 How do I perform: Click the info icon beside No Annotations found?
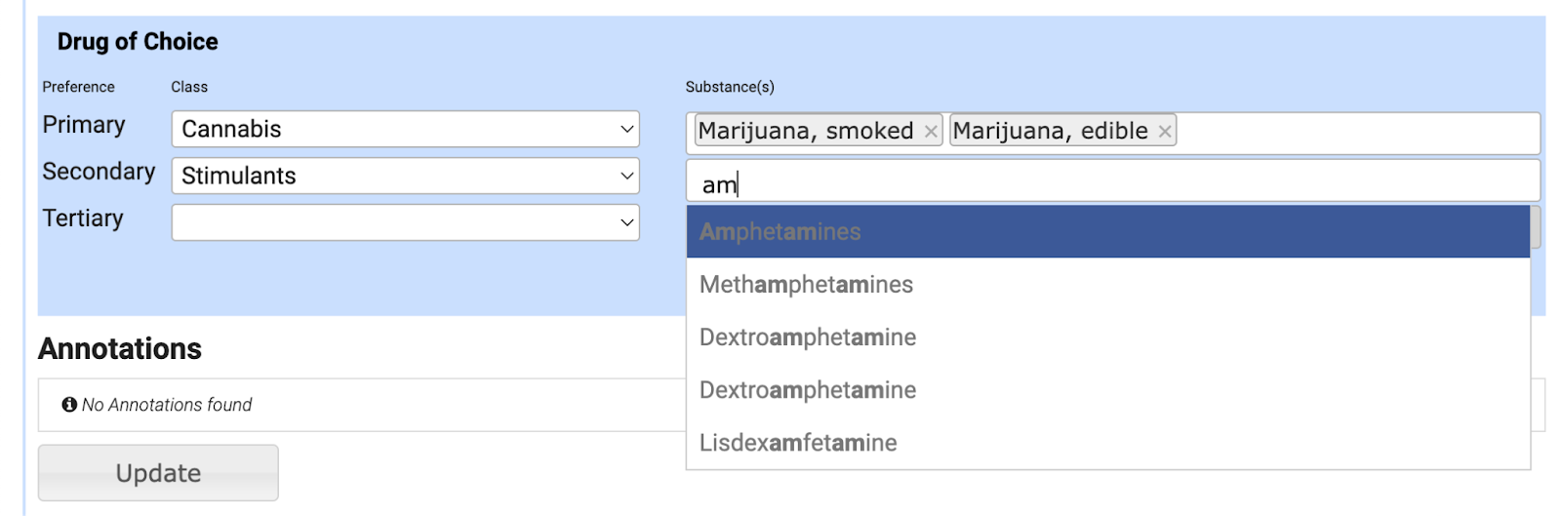pyautogui.click(x=69, y=405)
